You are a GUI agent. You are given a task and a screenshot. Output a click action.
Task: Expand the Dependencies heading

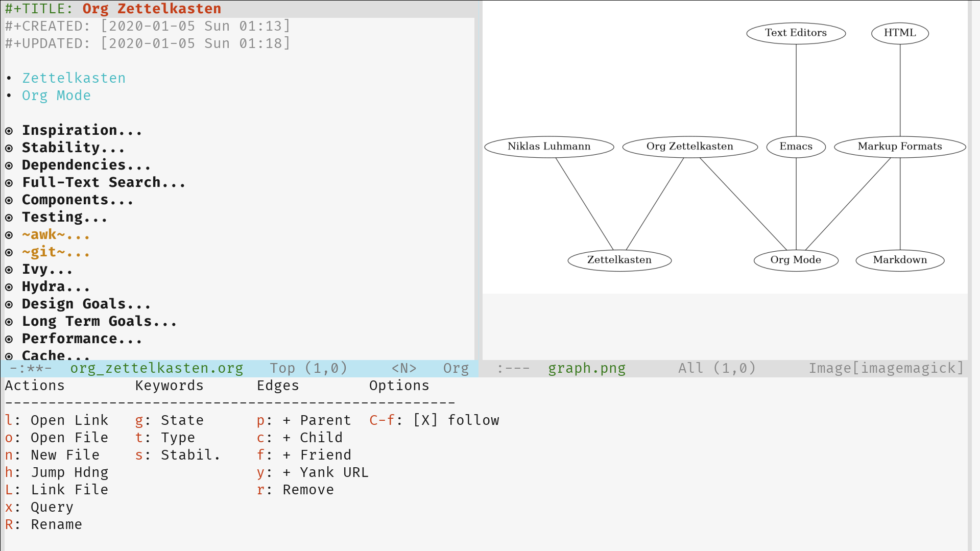tap(86, 165)
